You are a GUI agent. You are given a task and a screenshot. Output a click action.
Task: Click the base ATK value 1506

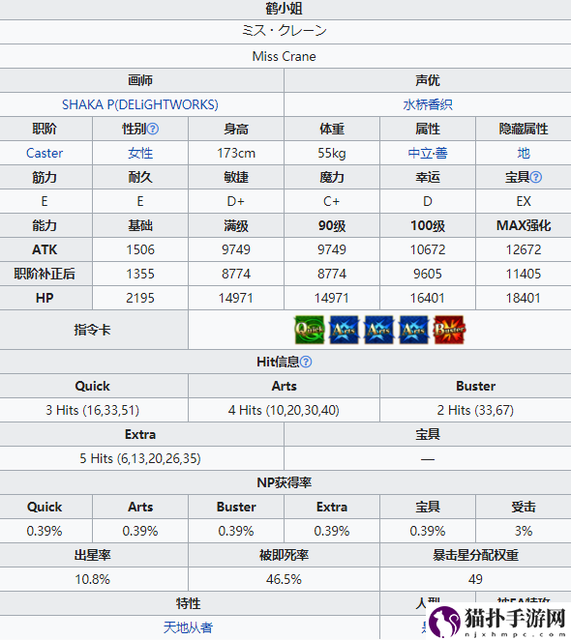pyautogui.click(x=140, y=249)
